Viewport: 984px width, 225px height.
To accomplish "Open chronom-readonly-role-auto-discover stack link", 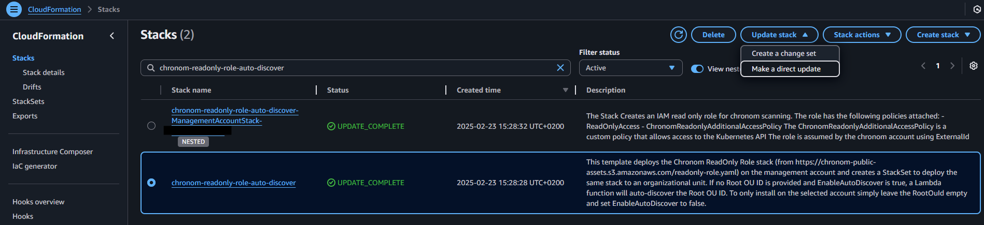I will (x=233, y=183).
